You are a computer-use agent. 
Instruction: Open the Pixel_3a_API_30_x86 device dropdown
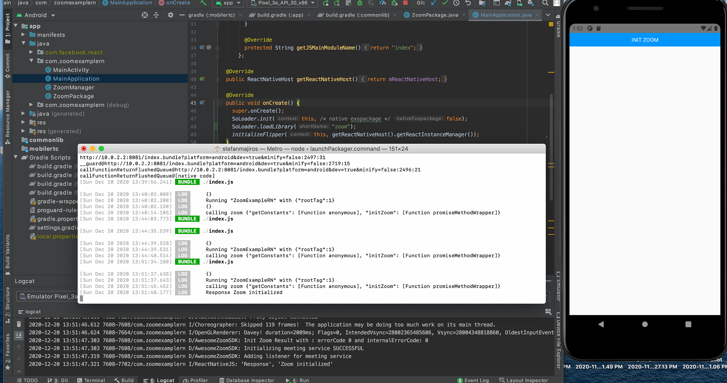point(283,3)
